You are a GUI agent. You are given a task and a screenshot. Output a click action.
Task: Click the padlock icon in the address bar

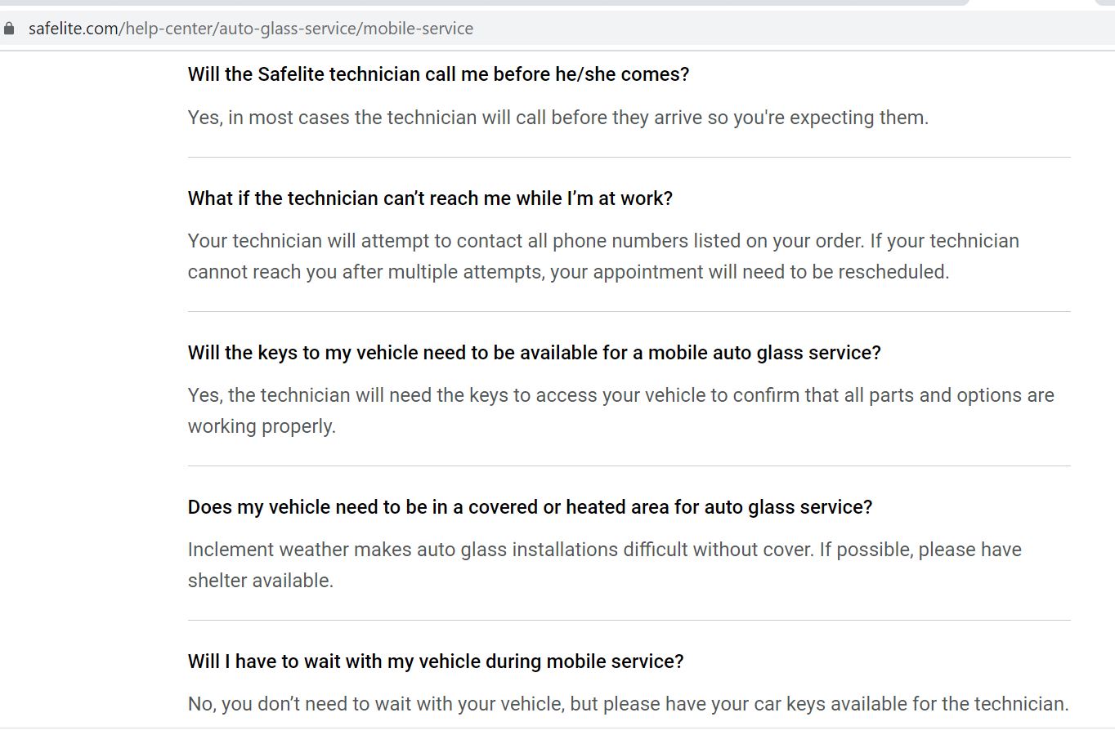10,28
